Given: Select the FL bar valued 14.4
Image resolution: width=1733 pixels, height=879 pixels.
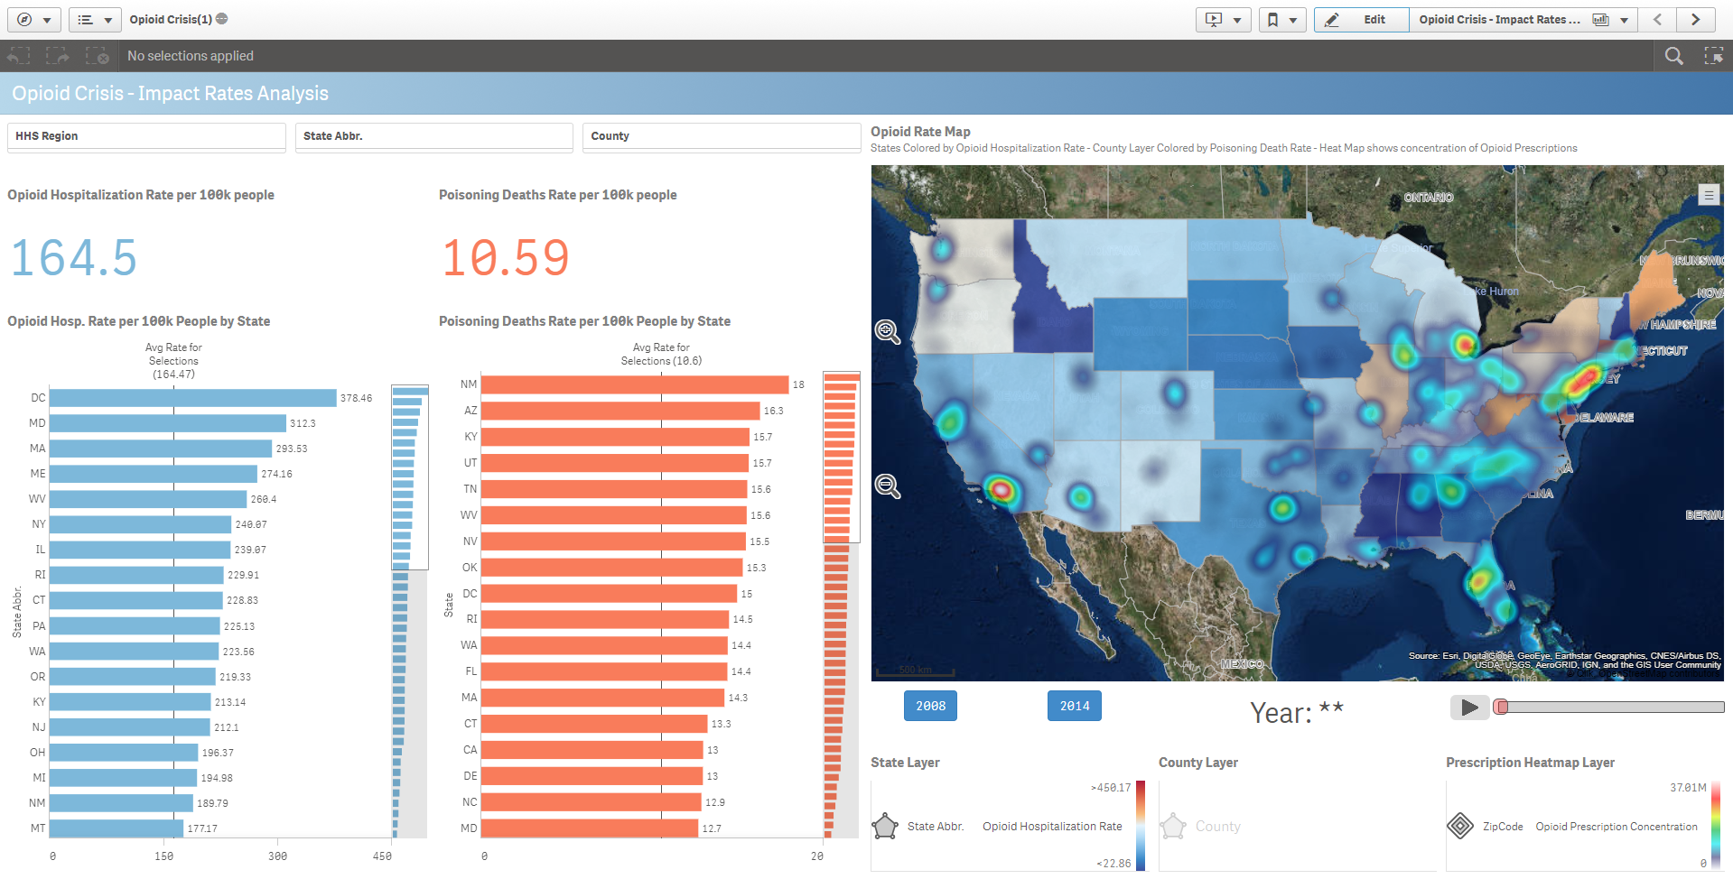Looking at the screenshot, I should (604, 671).
